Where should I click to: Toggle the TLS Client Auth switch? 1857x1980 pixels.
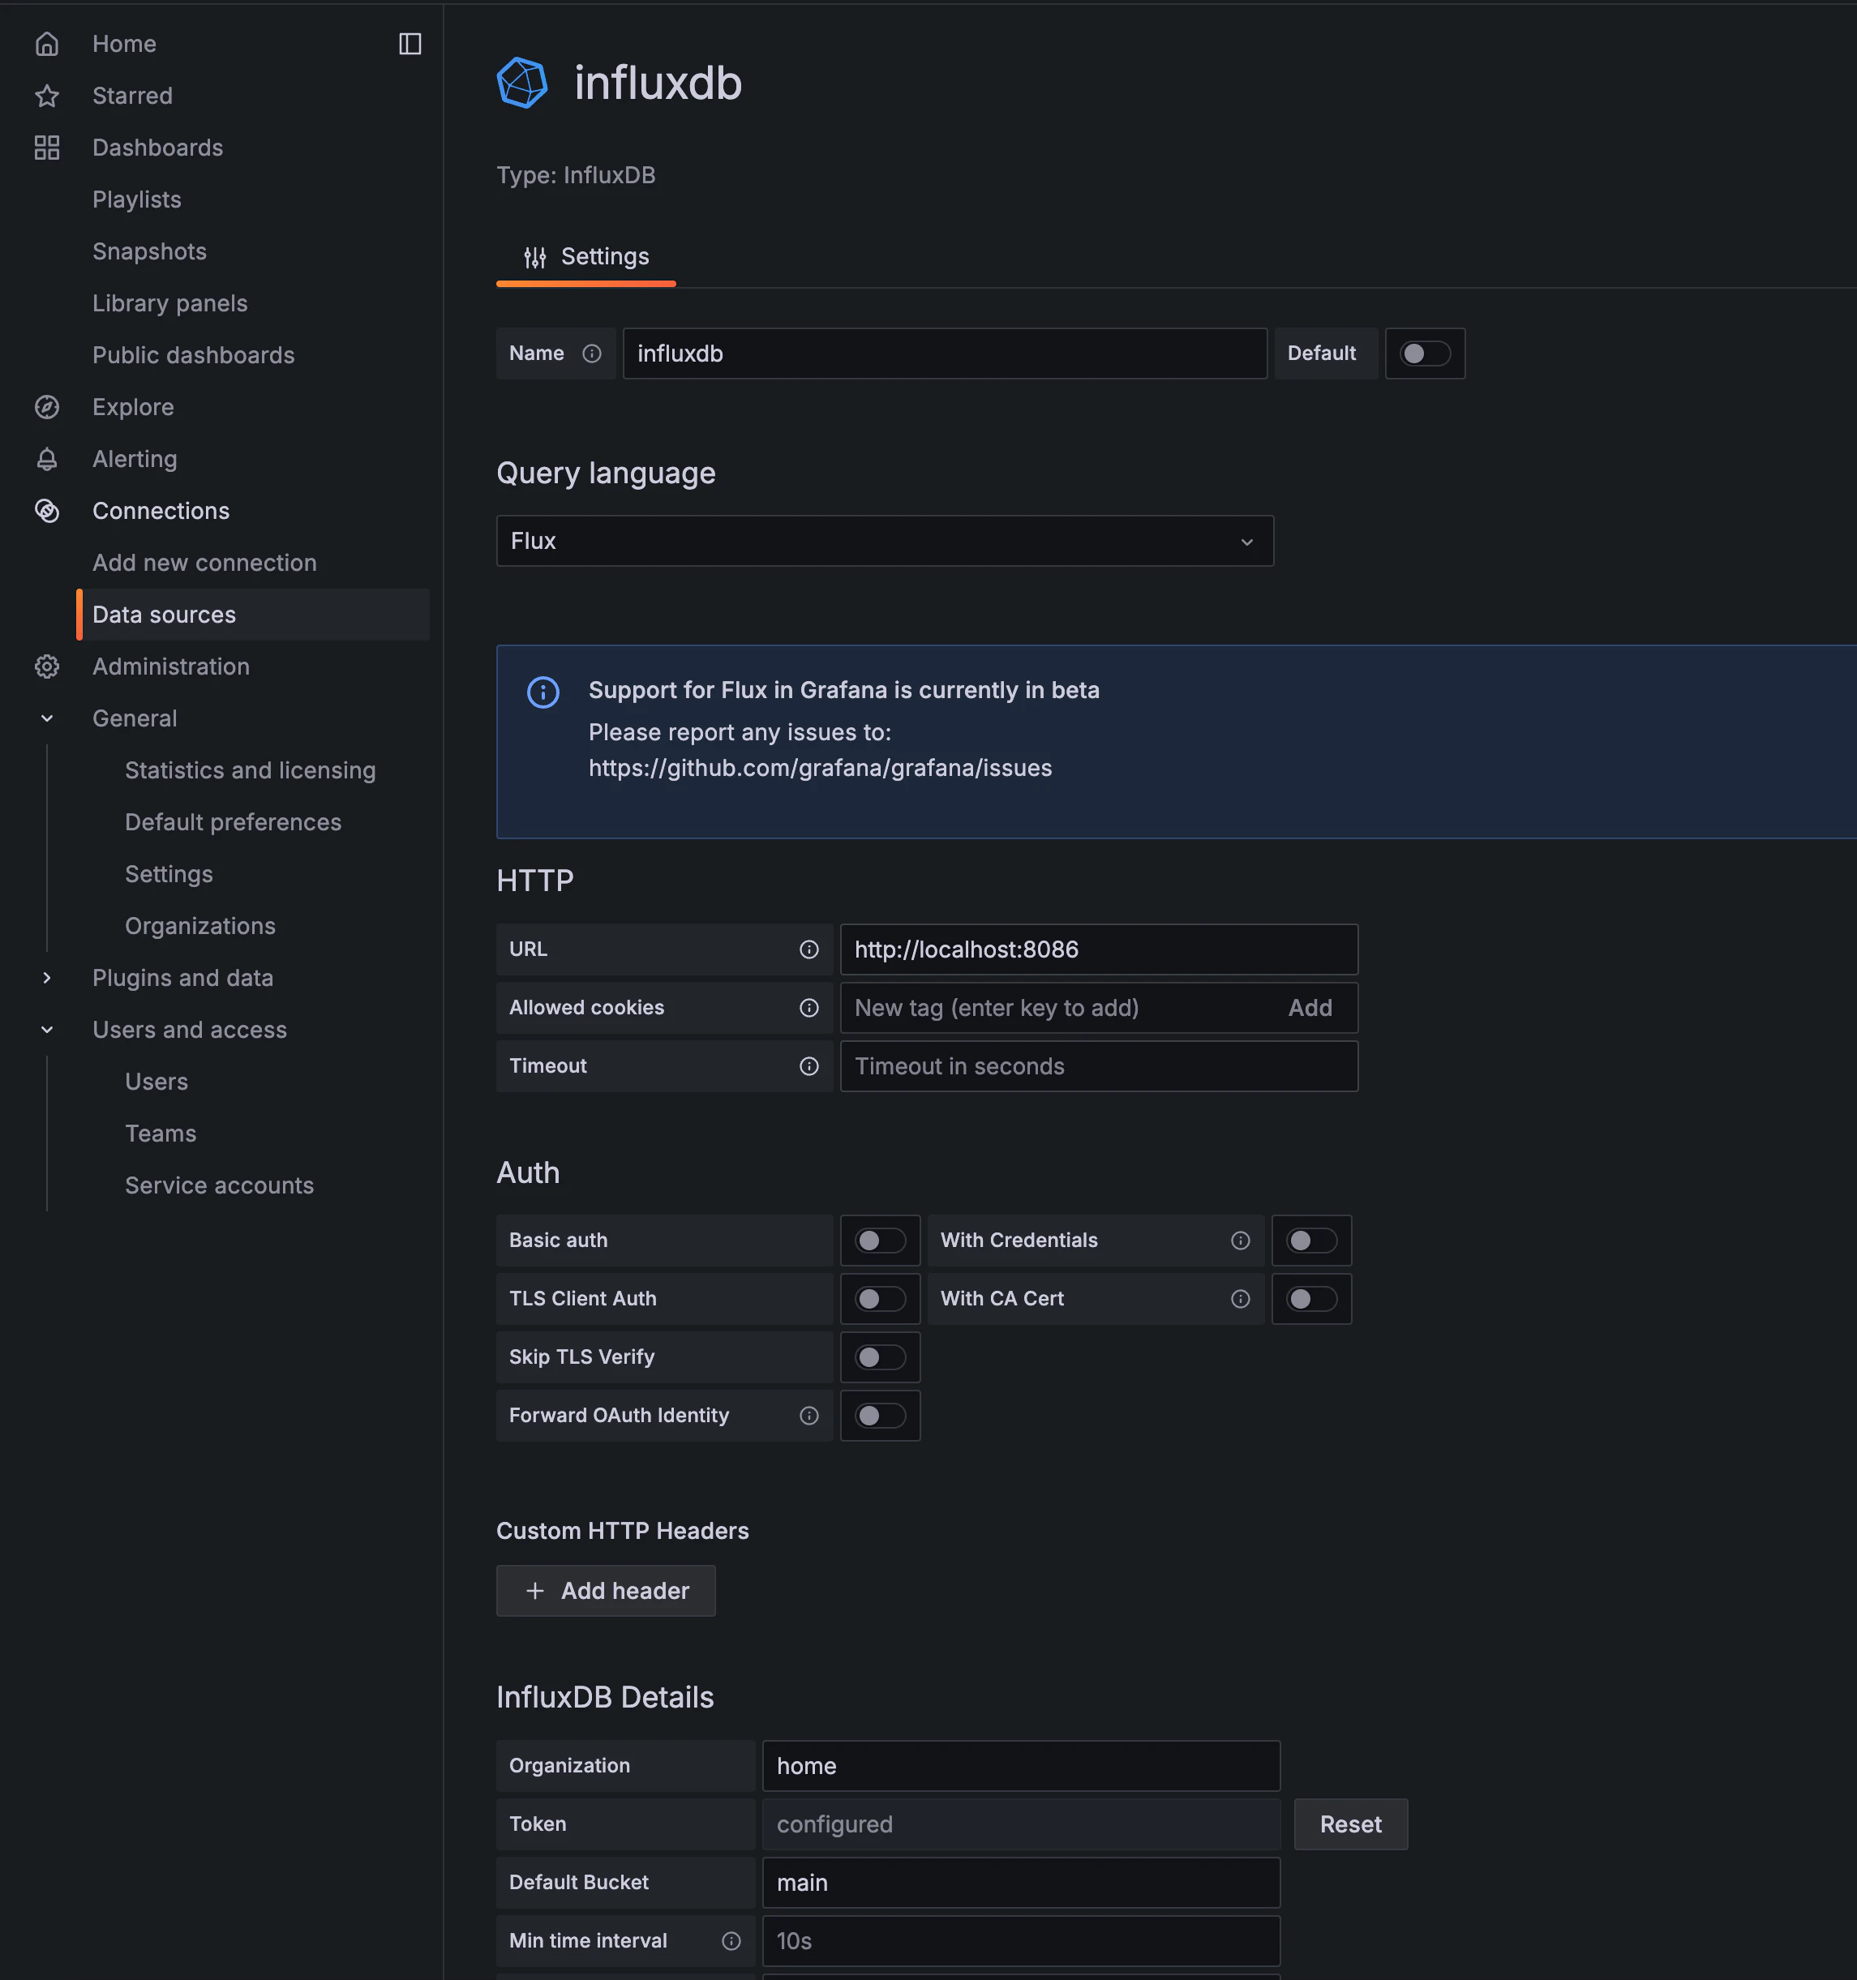pyautogui.click(x=880, y=1299)
